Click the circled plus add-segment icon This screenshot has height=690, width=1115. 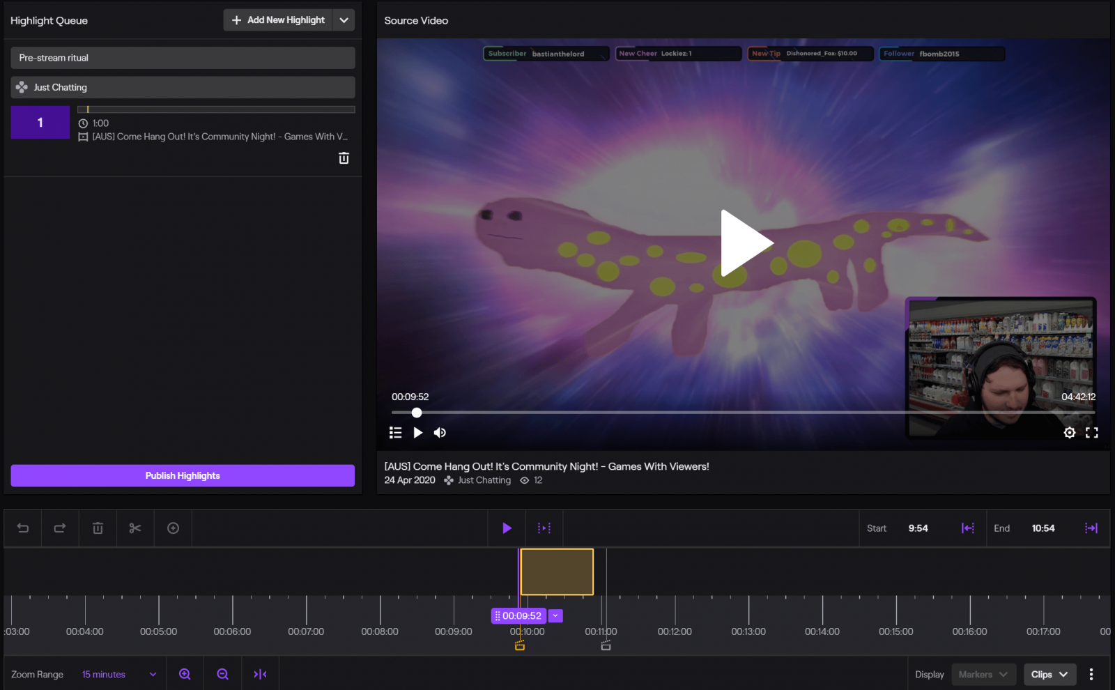[173, 528]
